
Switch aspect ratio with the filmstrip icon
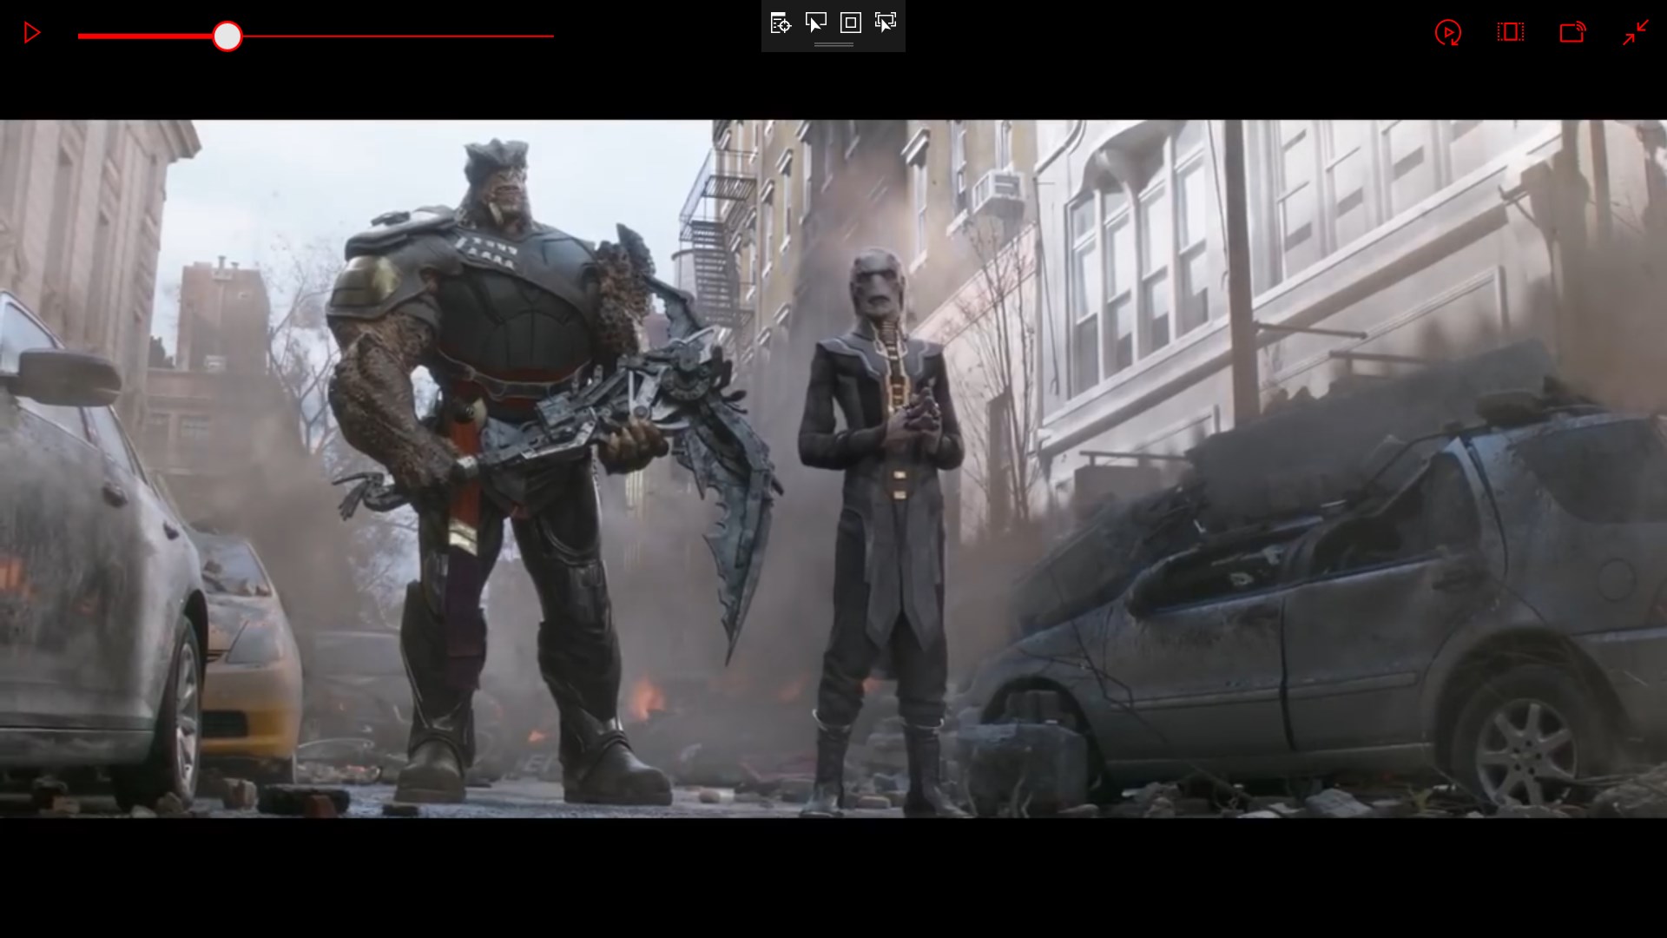click(1511, 33)
